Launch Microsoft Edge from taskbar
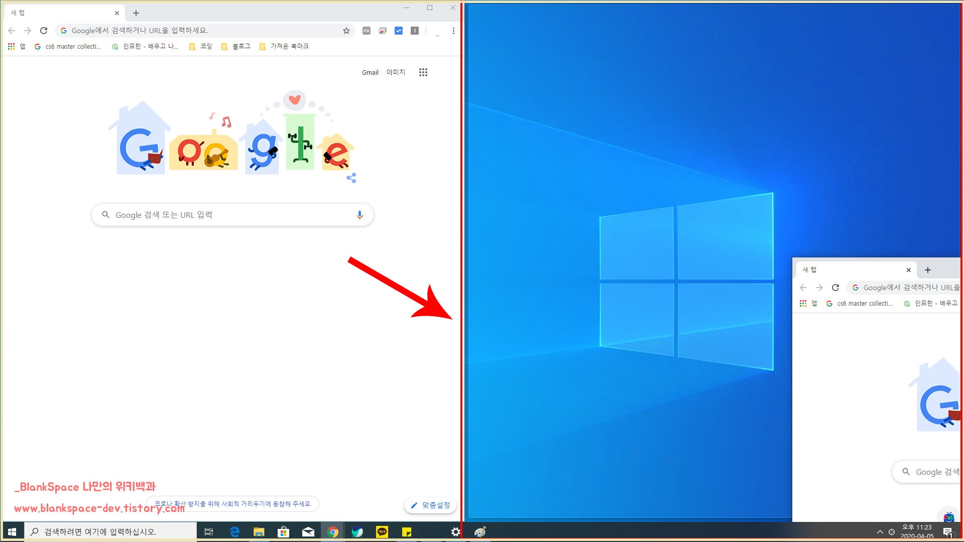Viewport: 964px width, 542px height. pyautogui.click(x=234, y=532)
